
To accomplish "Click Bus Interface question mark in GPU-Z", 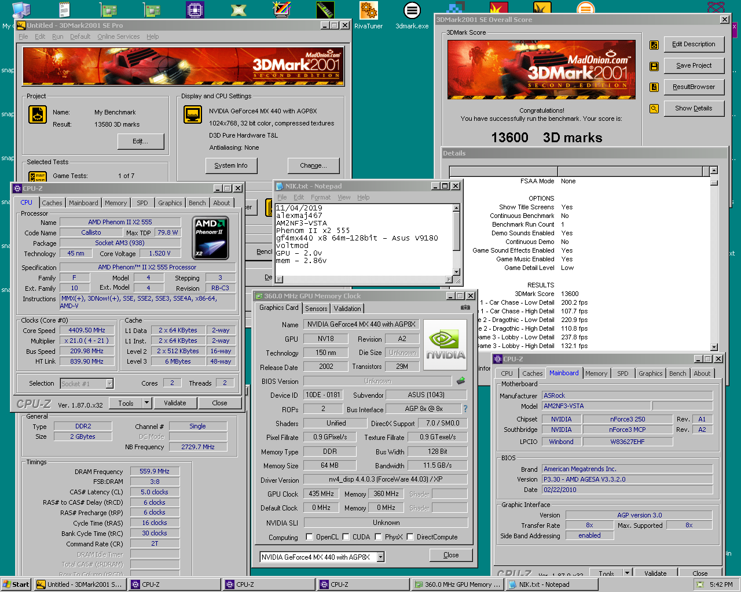I will tap(465, 409).
